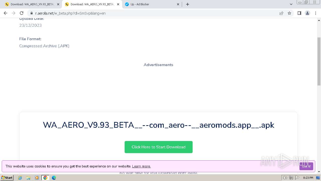
Task: Click the page vertical scrollbar thumb
Action: pyautogui.click(x=319, y=62)
